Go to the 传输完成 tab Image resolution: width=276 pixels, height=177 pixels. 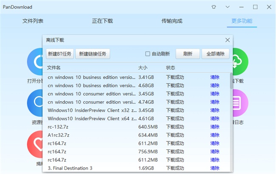pyautogui.click(x=172, y=21)
